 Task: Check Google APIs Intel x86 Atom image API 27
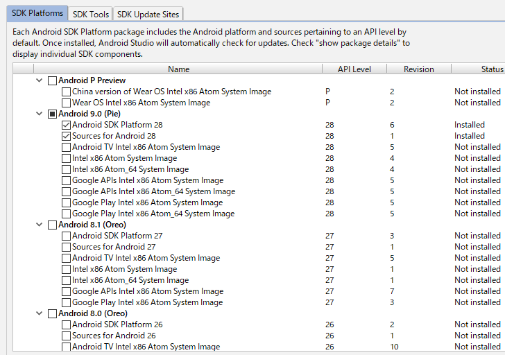click(66, 292)
